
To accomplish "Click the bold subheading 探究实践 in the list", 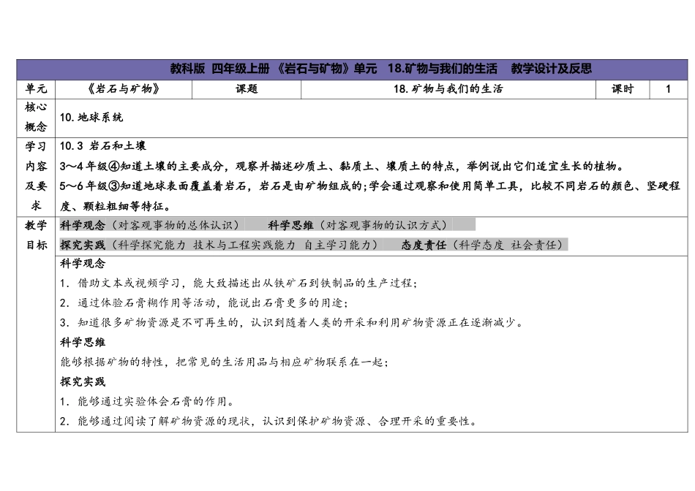I will coord(83,382).
